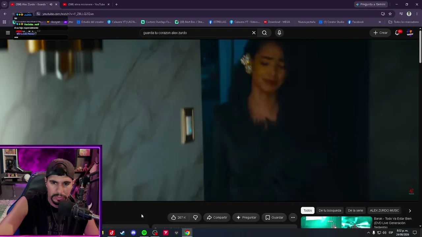Open the Download - MEGA bookmark
Viewport: 422px width, 237px height.
click(277, 22)
